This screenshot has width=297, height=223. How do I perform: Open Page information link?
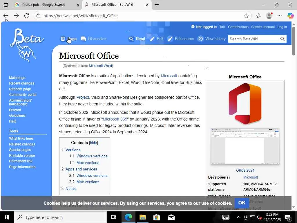click(22, 167)
